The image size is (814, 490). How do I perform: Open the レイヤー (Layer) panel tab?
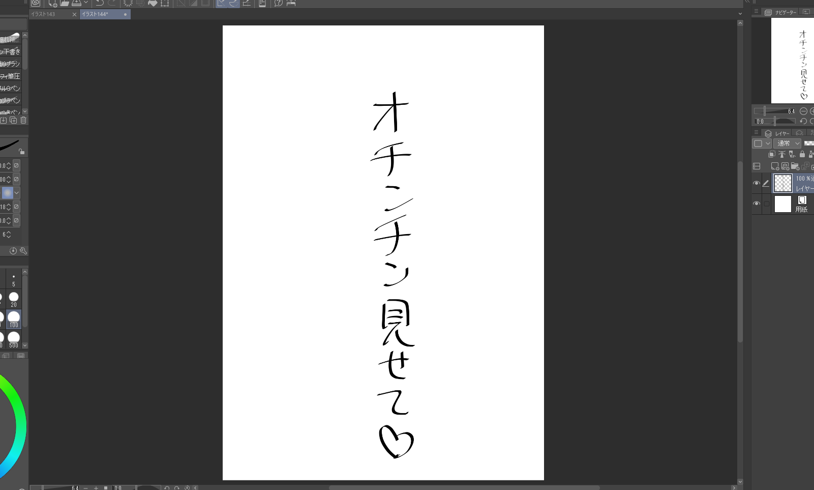click(777, 133)
